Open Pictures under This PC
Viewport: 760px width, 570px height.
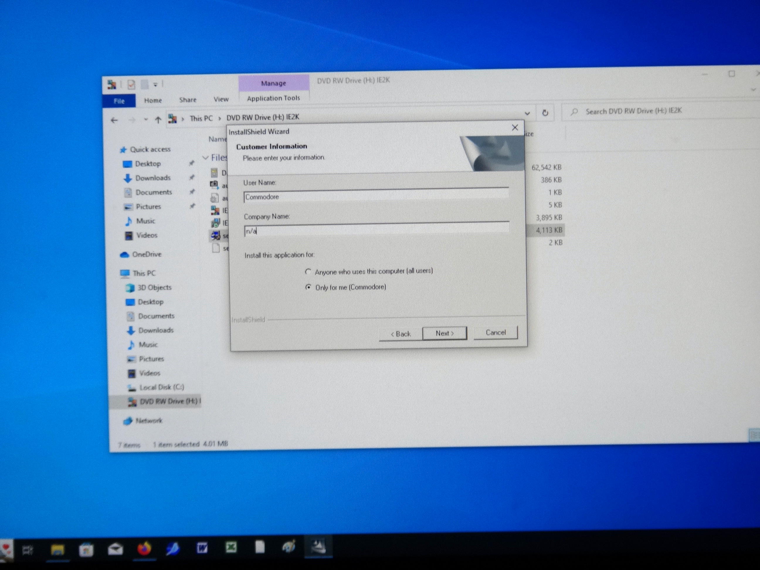click(151, 359)
